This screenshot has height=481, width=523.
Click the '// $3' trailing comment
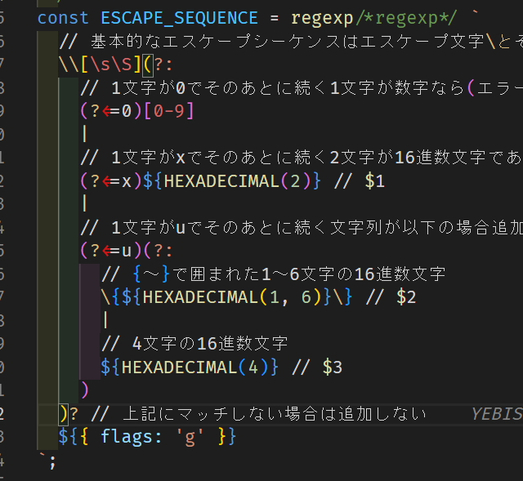click(317, 367)
